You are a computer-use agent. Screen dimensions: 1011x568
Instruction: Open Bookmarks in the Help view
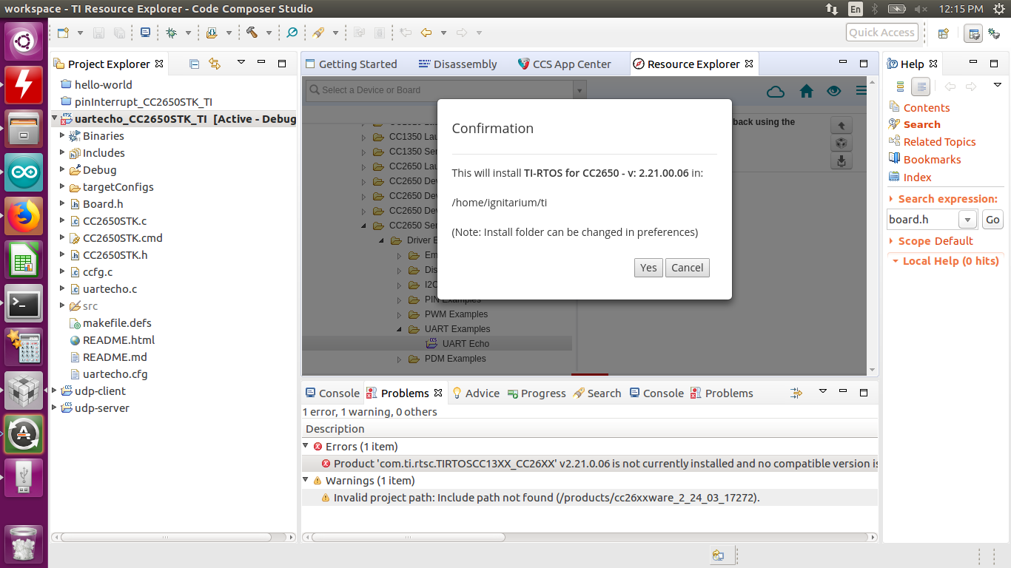tap(932, 160)
